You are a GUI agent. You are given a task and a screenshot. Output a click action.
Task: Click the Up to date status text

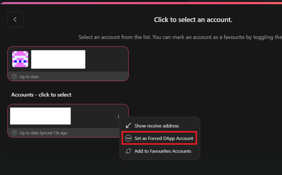coord(29,77)
